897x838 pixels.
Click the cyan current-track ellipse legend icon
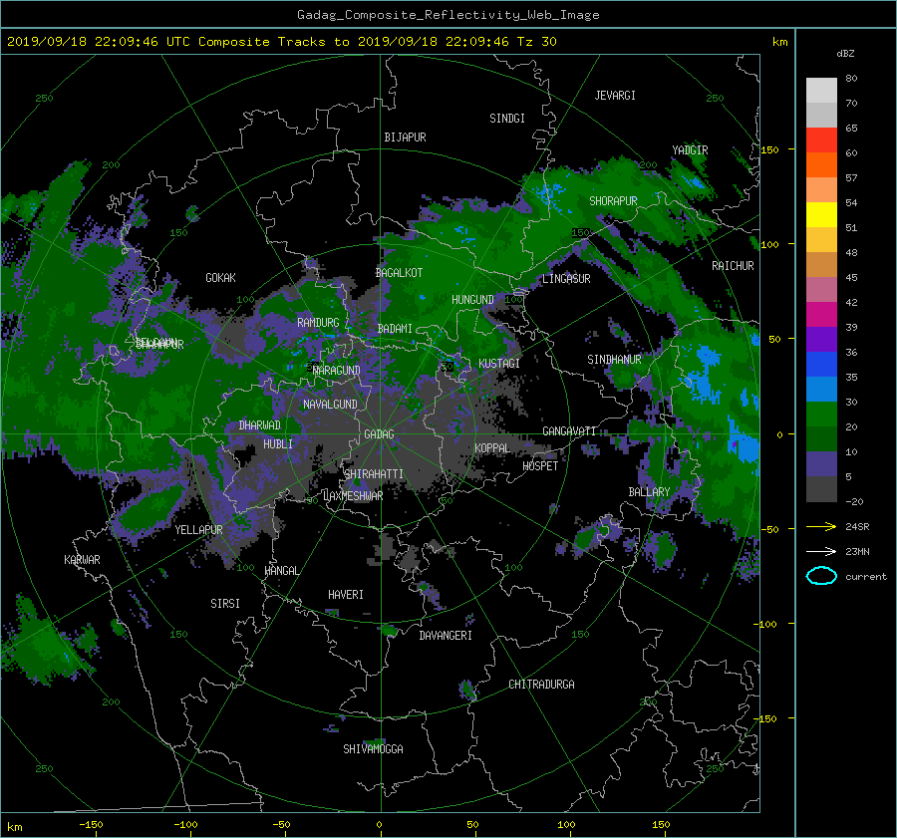[821, 576]
